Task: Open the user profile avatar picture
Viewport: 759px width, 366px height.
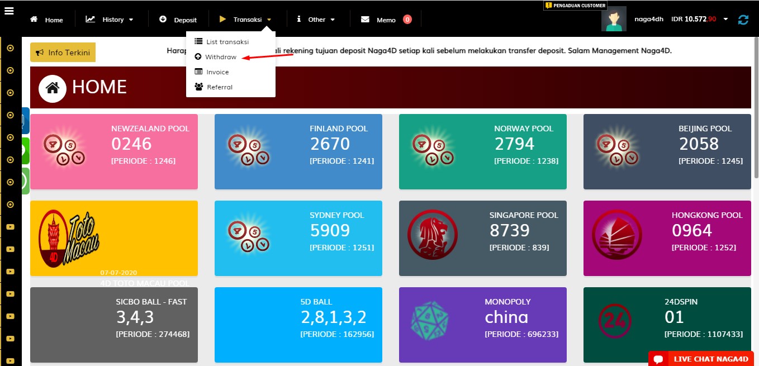Action: point(614,17)
